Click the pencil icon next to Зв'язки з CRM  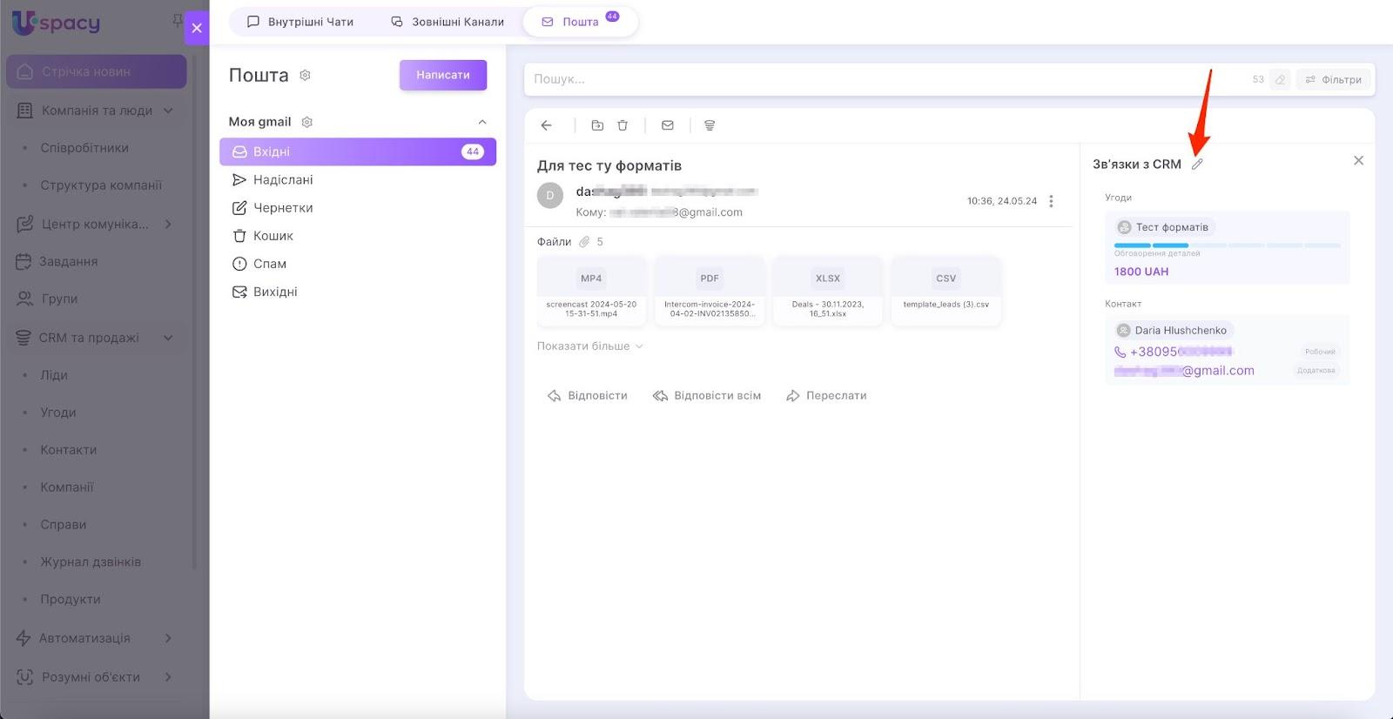tap(1197, 165)
